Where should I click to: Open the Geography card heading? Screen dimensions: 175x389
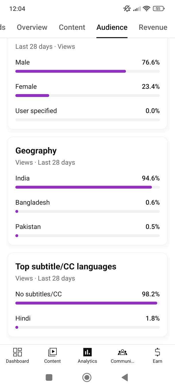tap(36, 151)
